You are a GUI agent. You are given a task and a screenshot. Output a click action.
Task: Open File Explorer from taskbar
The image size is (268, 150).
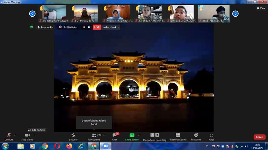click(x=20, y=146)
